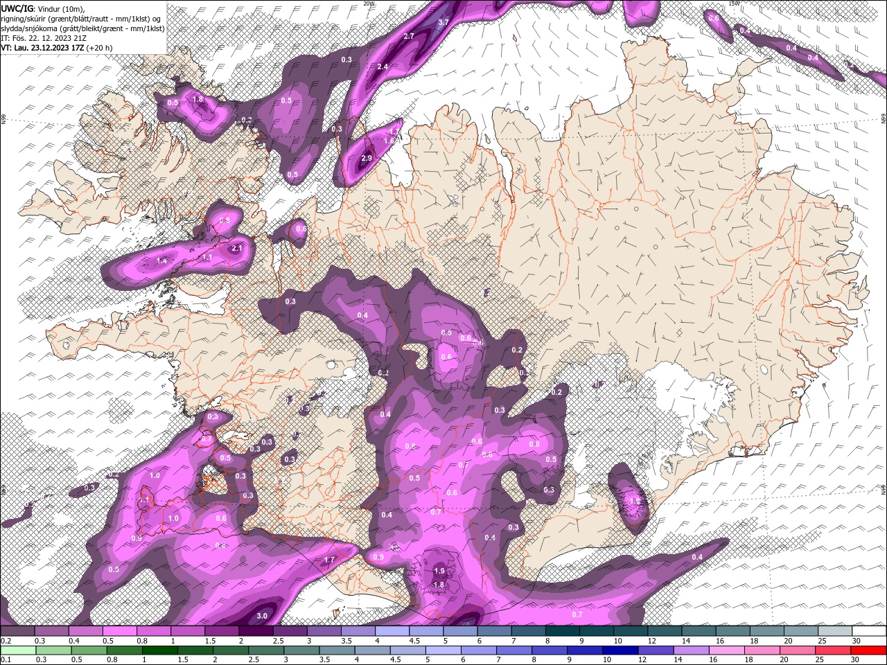887x665 pixels.
Task: Select the 1.4 precipitation value label
Action: pyautogui.click(x=162, y=260)
